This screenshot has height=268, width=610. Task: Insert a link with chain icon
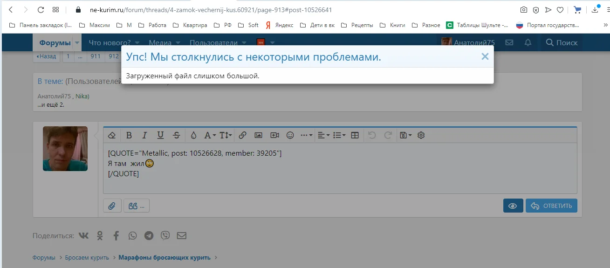[x=242, y=135]
